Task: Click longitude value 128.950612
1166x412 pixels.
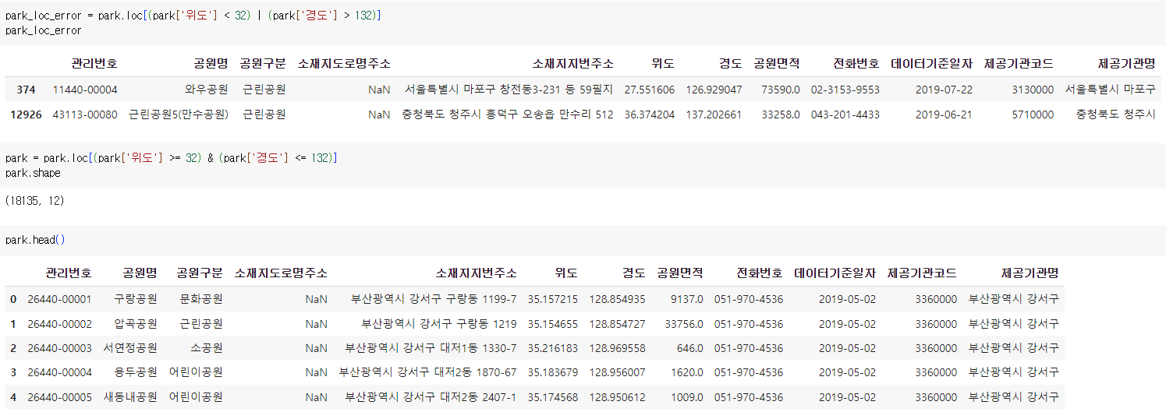Action: point(618,397)
